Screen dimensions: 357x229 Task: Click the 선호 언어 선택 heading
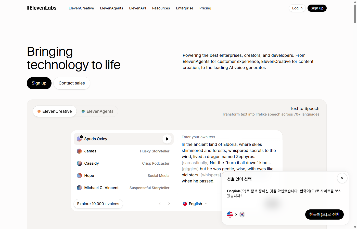pyautogui.click(x=239, y=179)
